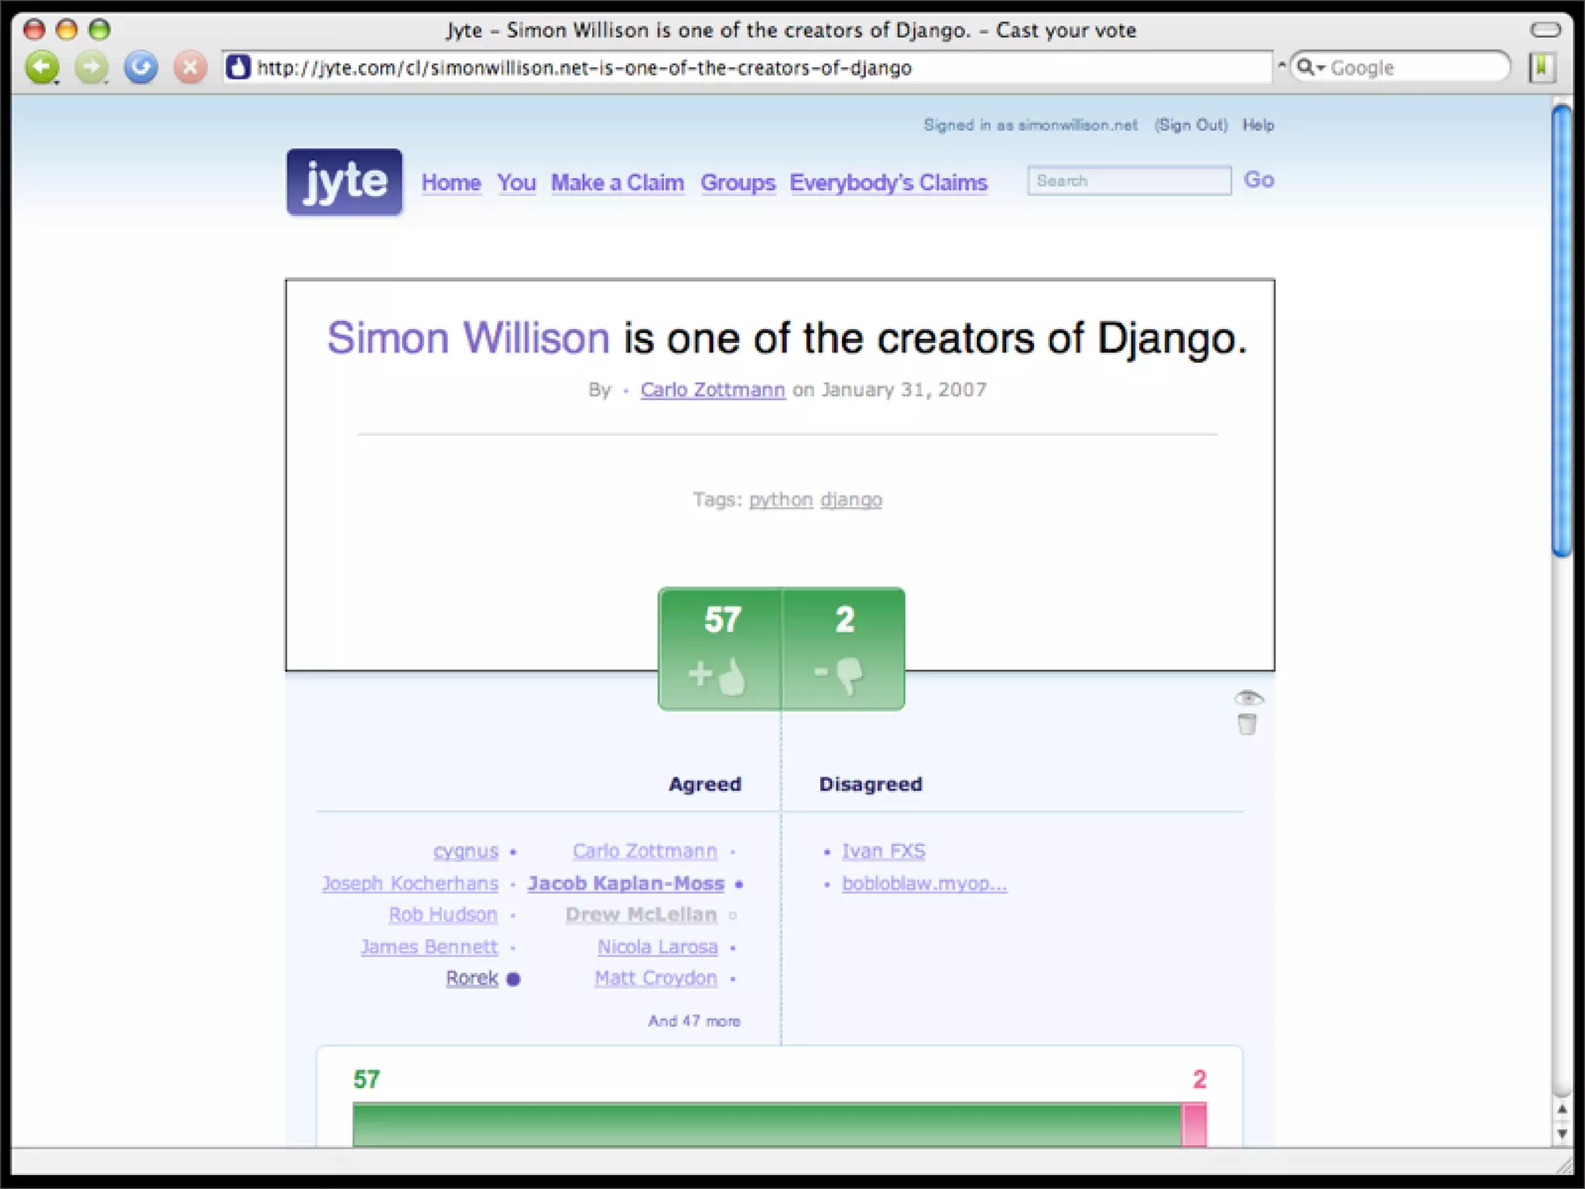Open Matt Croydon's profile
Image resolution: width=1585 pixels, height=1189 pixels.
coord(656,978)
